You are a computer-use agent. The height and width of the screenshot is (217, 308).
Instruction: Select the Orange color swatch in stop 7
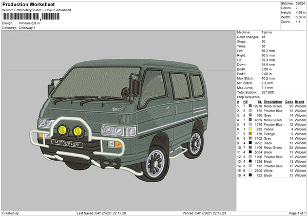(x=250, y=134)
